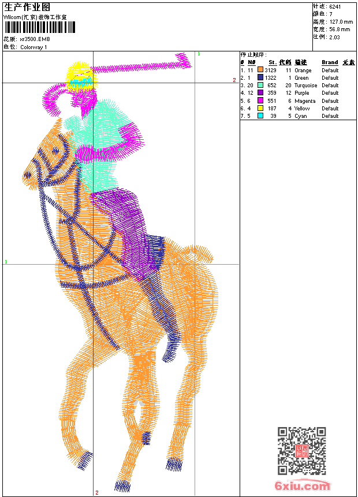Select 'Default' brand in the Yellow row

[x=330, y=109]
